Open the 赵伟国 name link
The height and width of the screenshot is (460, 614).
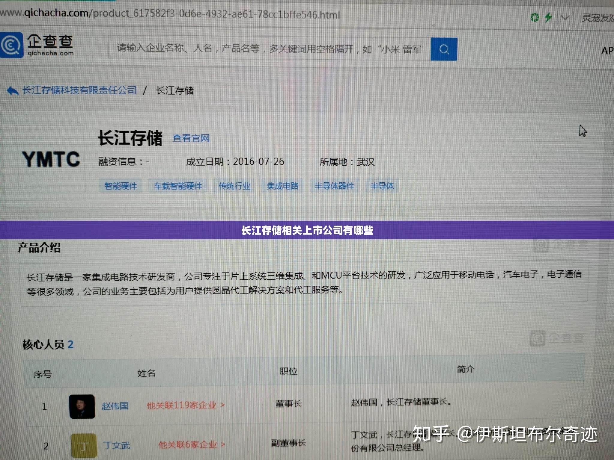pos(115,406)
